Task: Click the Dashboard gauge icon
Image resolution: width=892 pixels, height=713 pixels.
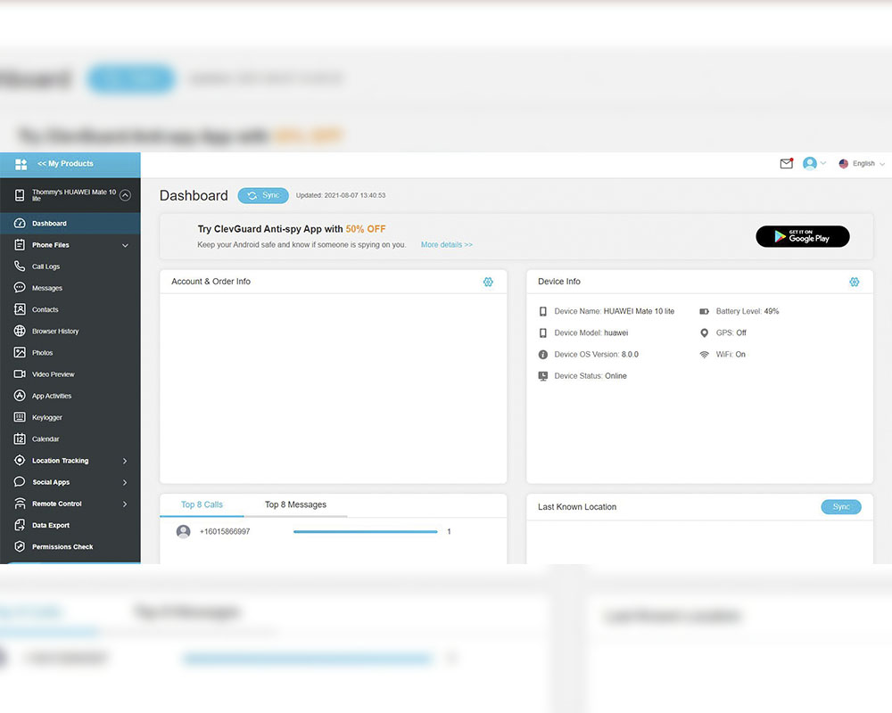Action: click(x=20, y=224)
